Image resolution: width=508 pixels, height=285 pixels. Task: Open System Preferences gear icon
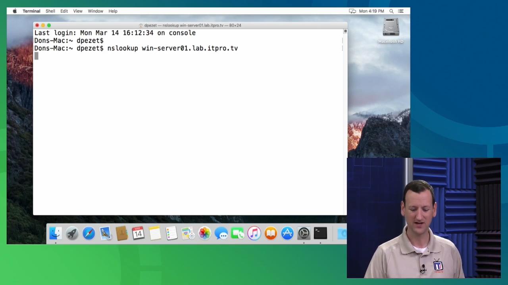(x=304, y=233)
